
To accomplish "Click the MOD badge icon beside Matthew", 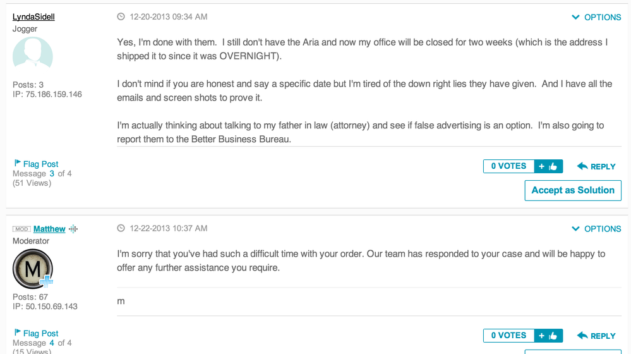I will point(21,229).
